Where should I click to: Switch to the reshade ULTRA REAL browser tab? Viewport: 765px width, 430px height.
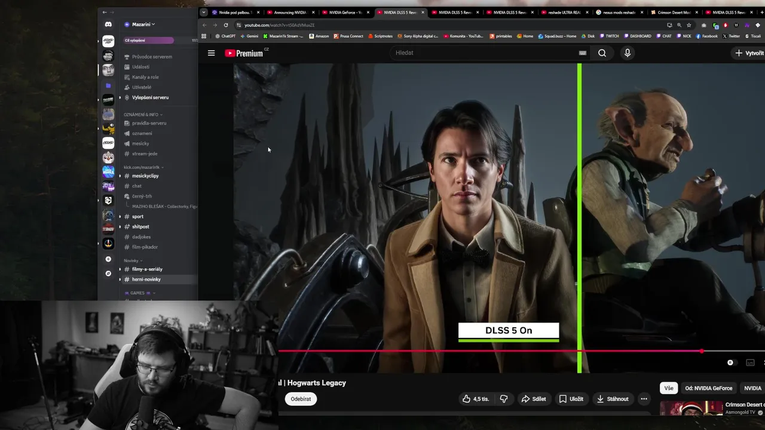point(565,12)
